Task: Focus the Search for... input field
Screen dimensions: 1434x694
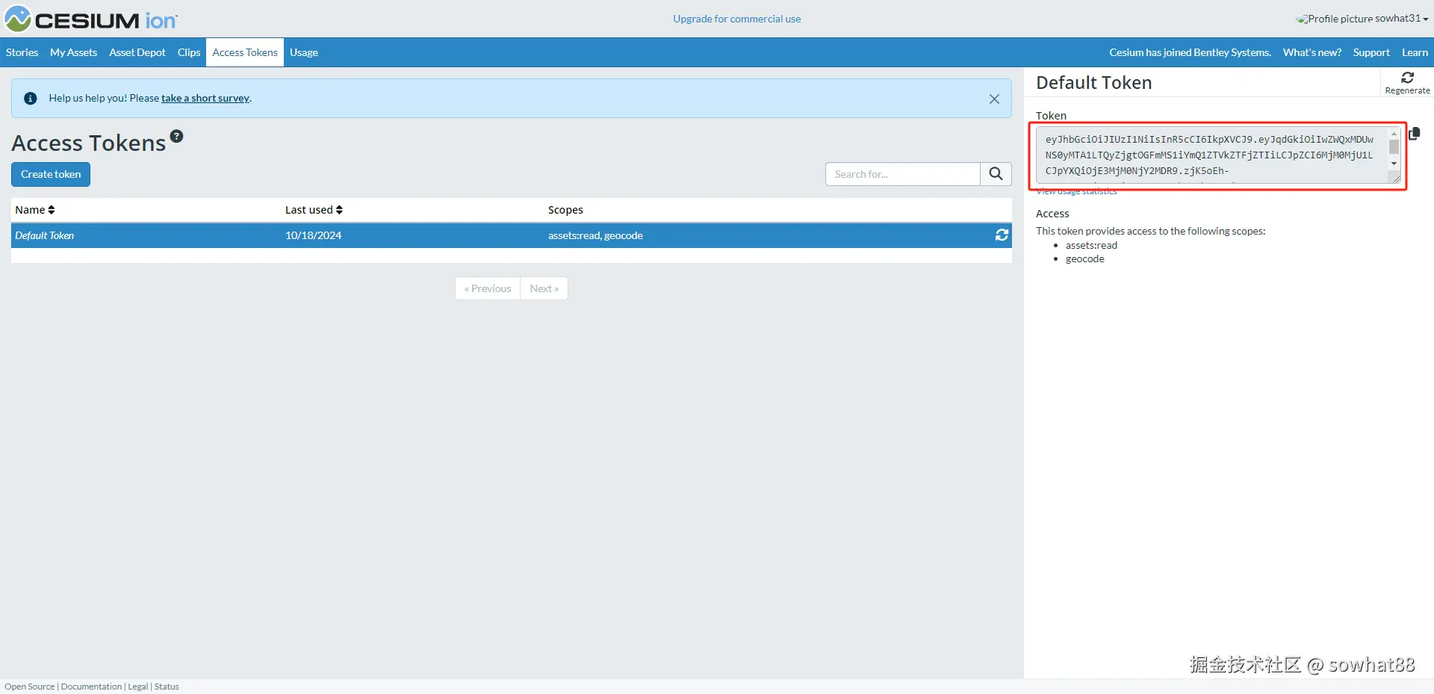Action: click(x=903, y=174)
